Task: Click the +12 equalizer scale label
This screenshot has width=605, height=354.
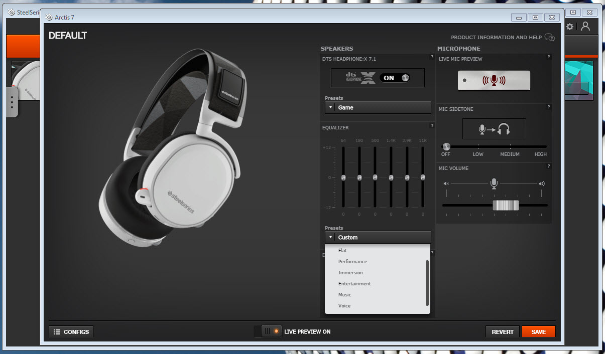Action: [327, 147]
